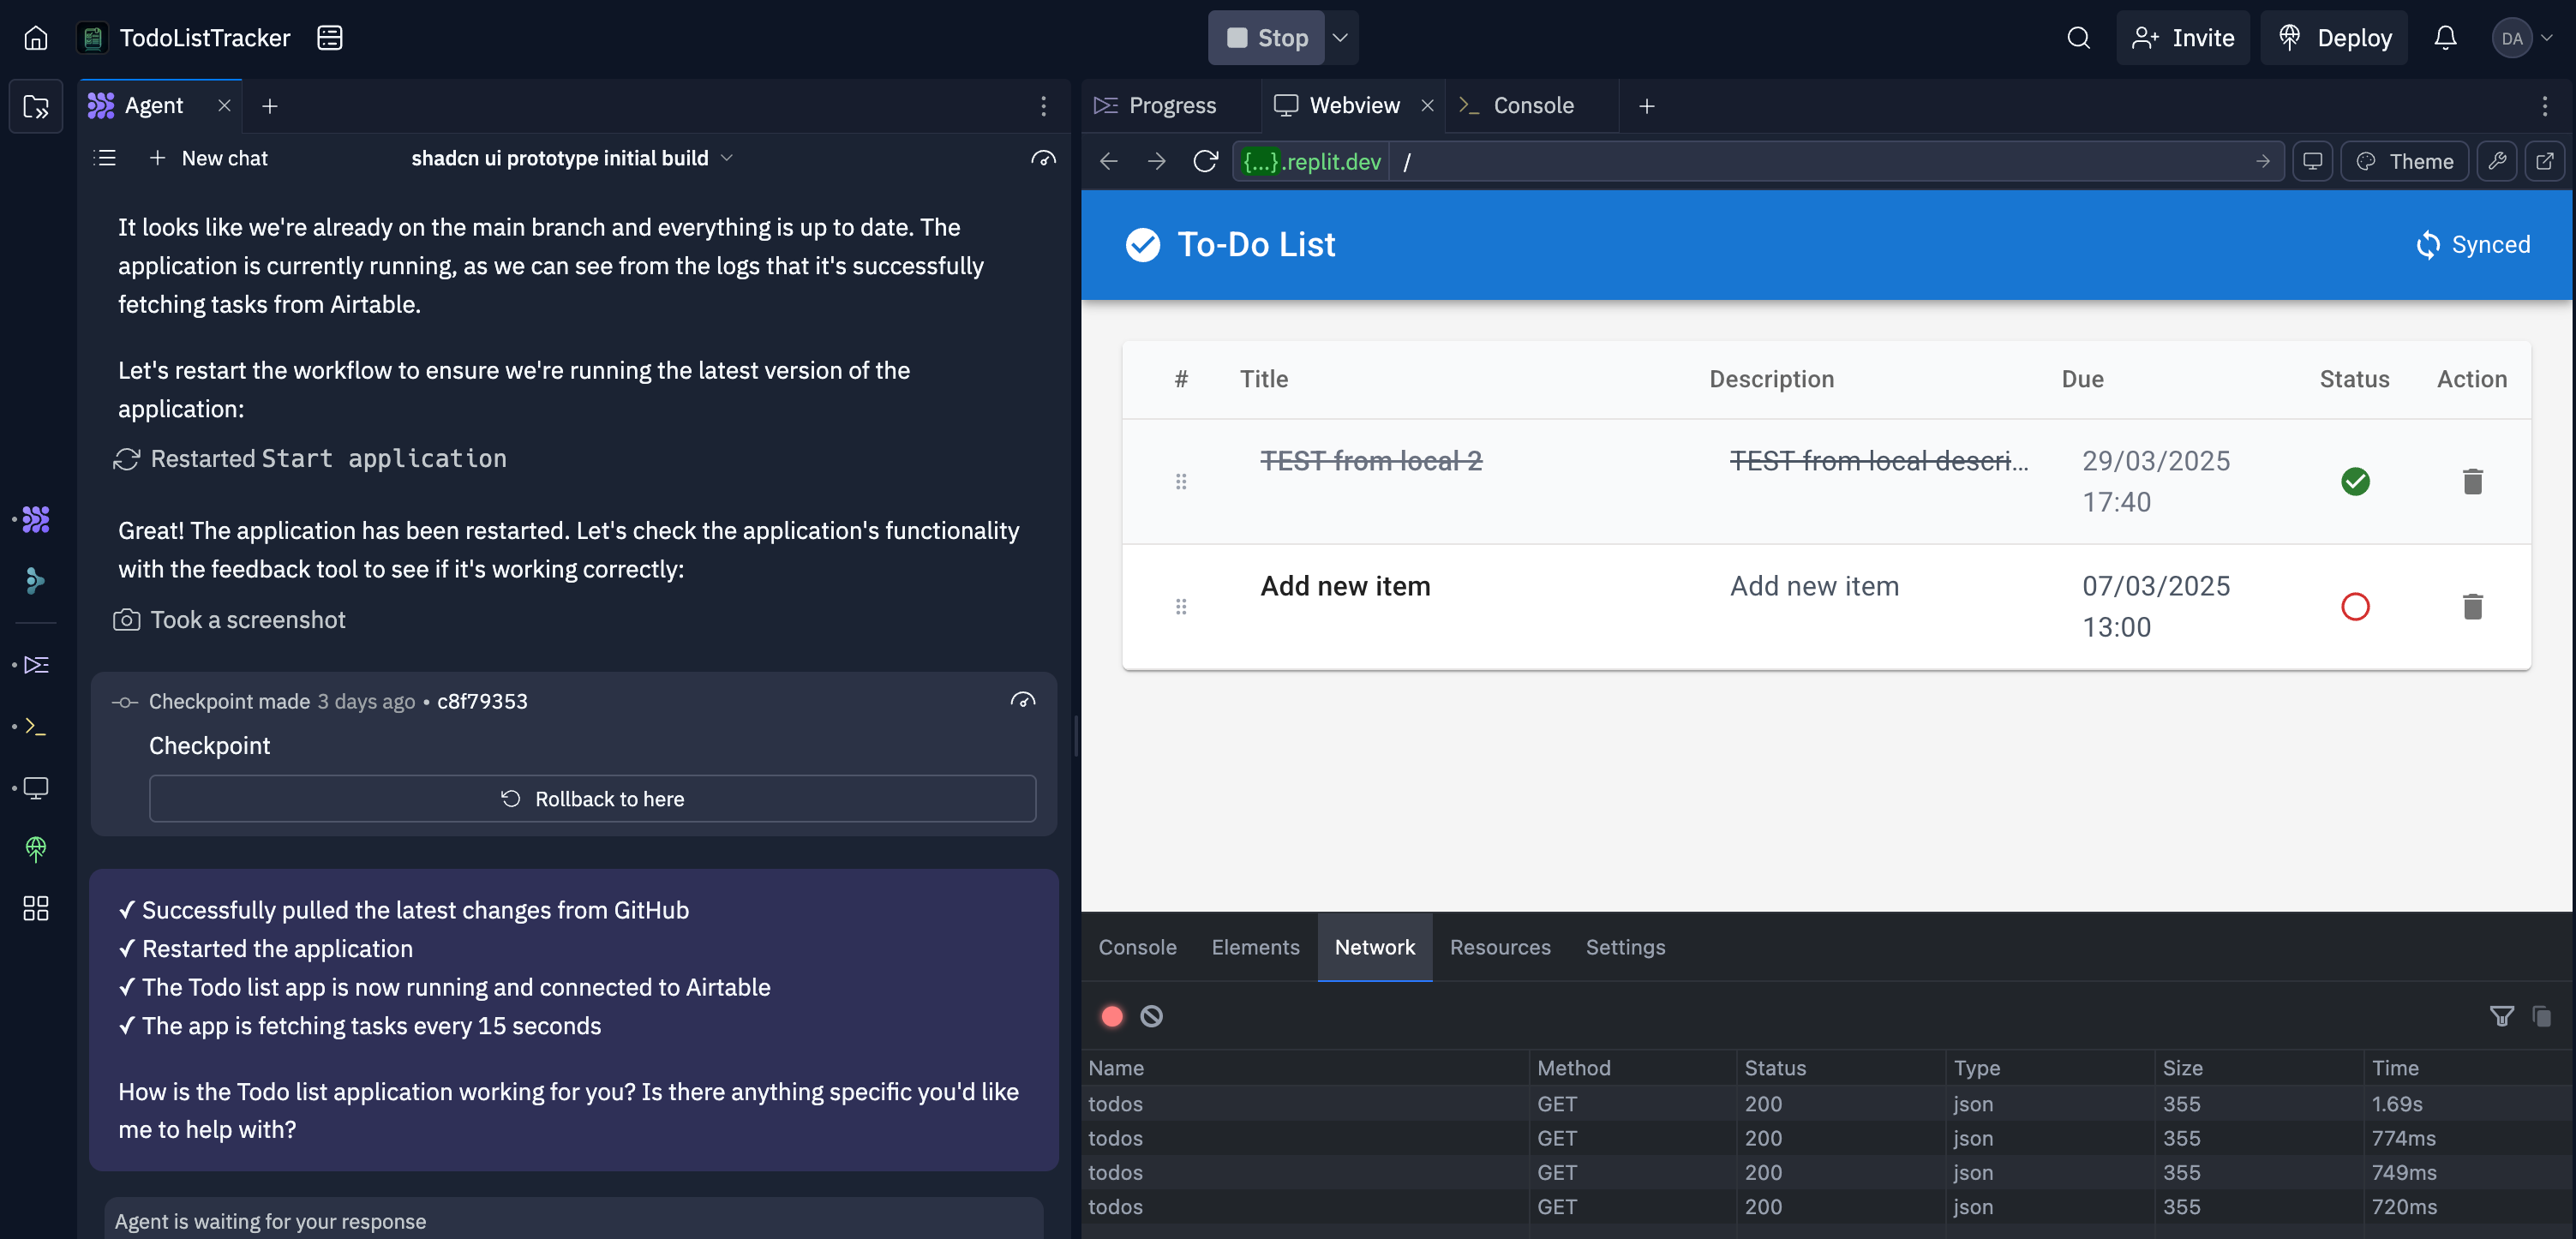Click the webview forward arrow
Viewport: 2576px width, 1239px height.
coord(1156,161)
